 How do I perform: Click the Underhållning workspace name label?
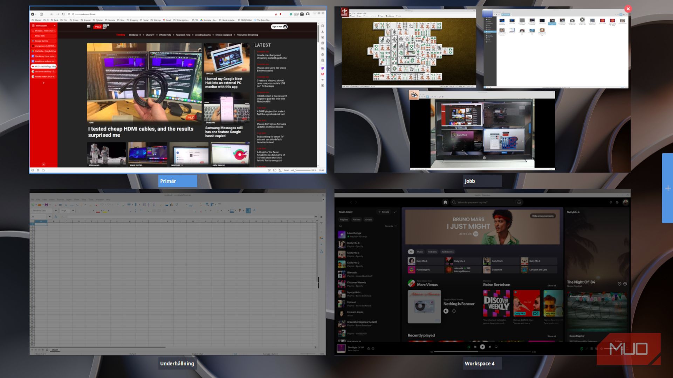pyautogui.click(x=177, y=363)
